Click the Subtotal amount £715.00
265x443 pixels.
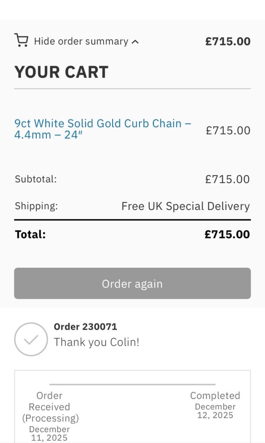click(x=227, y=179)
